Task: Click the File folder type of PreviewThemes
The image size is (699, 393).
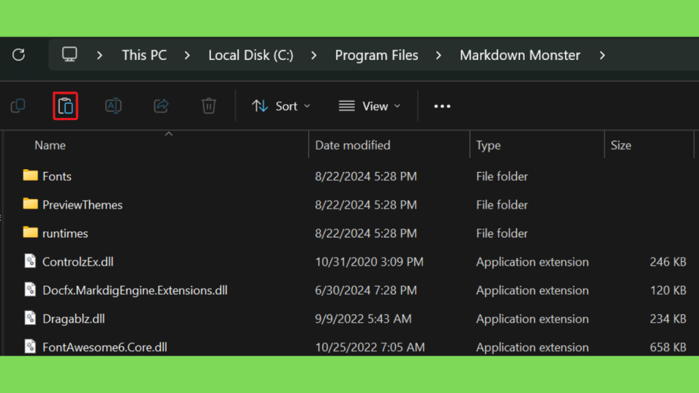Action: 502,205
